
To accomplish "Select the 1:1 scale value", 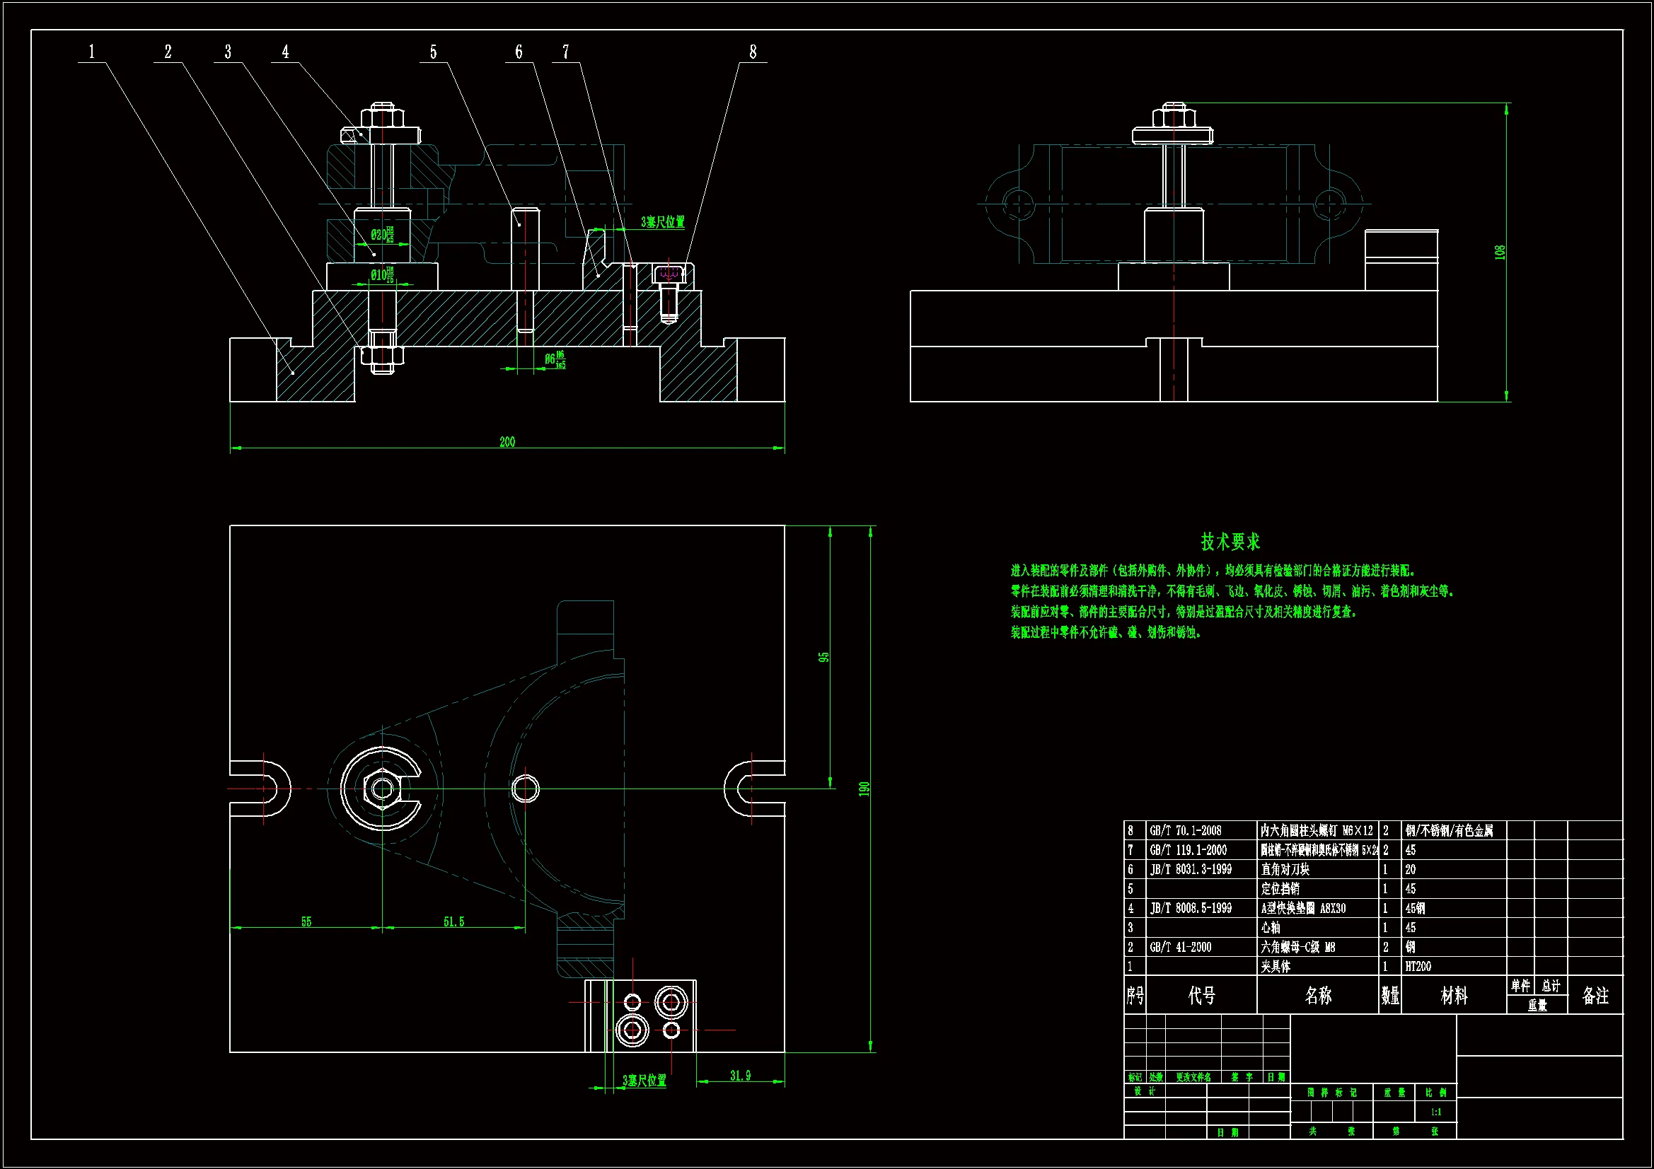I will [x=1435, y=1112].
